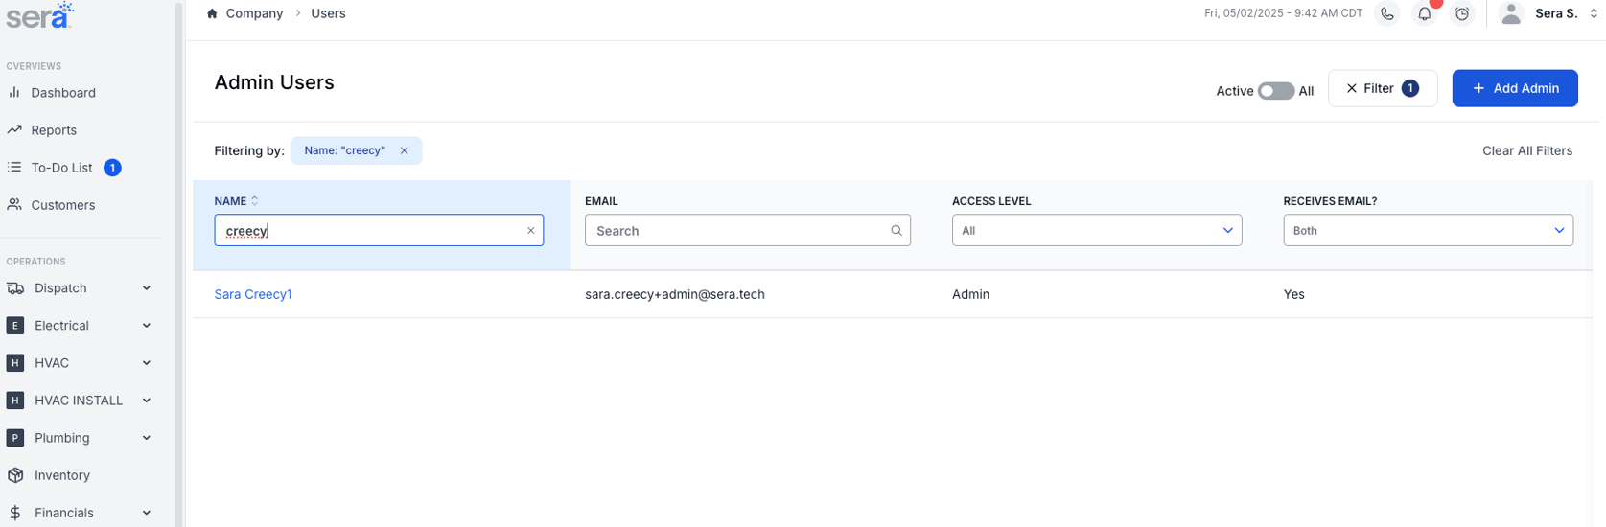Open Sara Creecy1 user link
The height and width of the screenshot is (527, 1606).
tap(253, 294)
